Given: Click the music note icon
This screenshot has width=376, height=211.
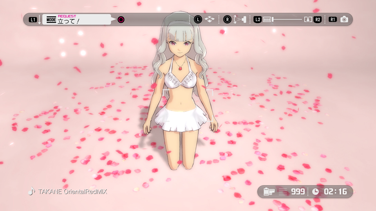Looking at the screenshot, I should point(31,191).
